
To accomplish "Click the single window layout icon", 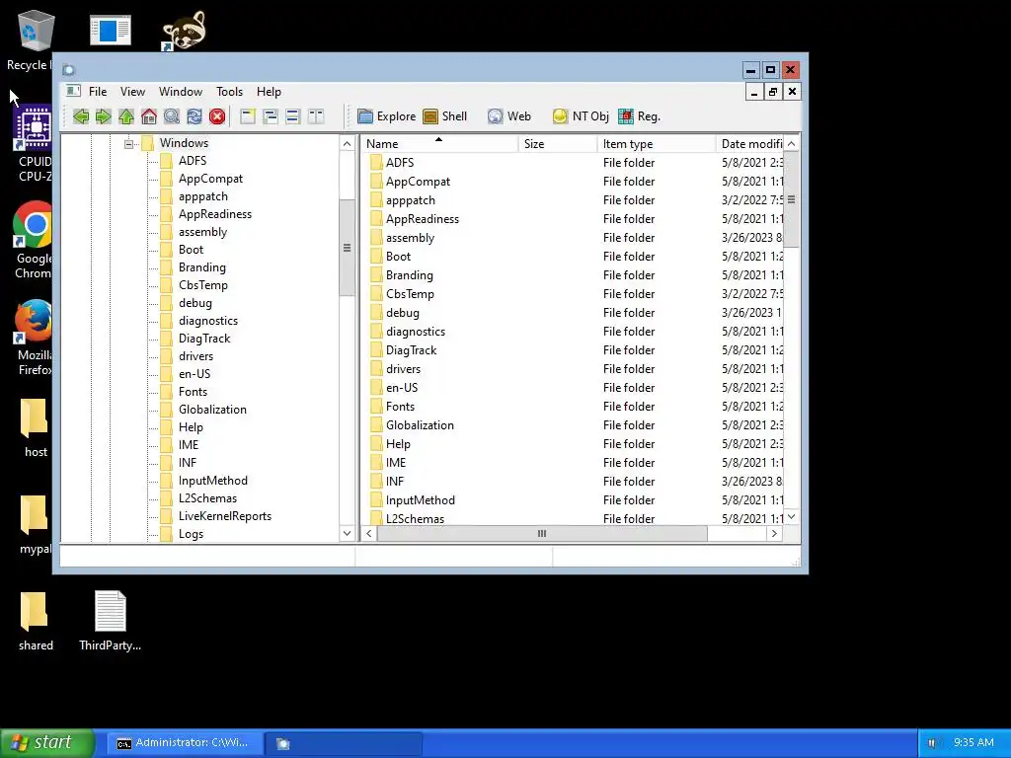I will 248,116.
